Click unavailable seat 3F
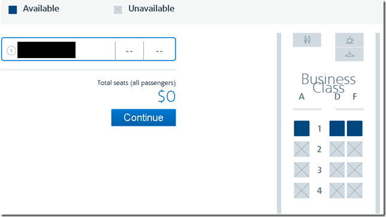Image resolution: width=386 pixels, height=217 pixels. point(354,170)
